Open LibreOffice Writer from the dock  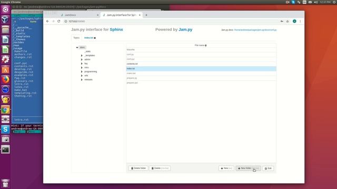point(5,39)
